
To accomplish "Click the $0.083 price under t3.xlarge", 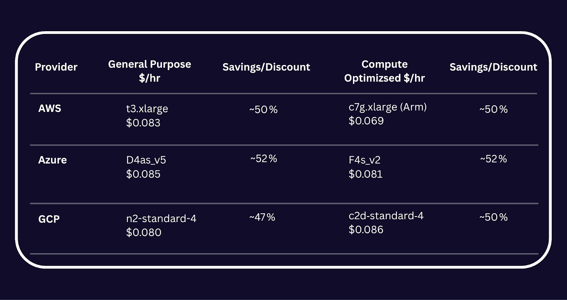I will point(143,123).
